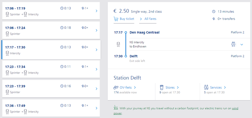Click the Stores coffee cup icon
252x118 pixels.
pyautogui.click(x=162, y=87)
